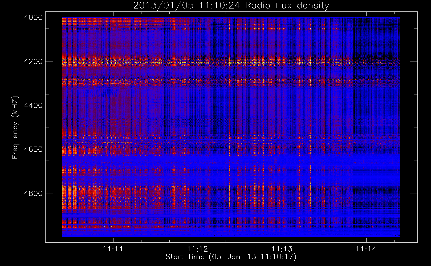Click the "Frequency (MHZ)" axis title
Viewport: 431px width, 266px height.
click(x=15, y=128)
